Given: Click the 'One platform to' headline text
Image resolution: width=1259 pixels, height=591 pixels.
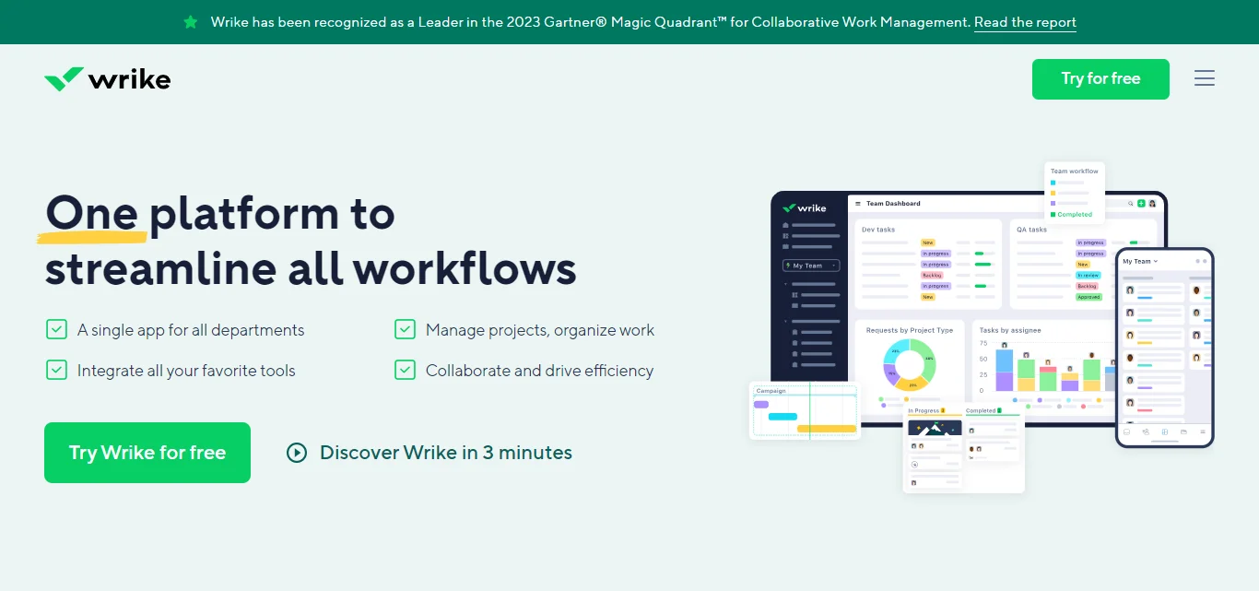Looking at the screenshot, I should 220,214.
